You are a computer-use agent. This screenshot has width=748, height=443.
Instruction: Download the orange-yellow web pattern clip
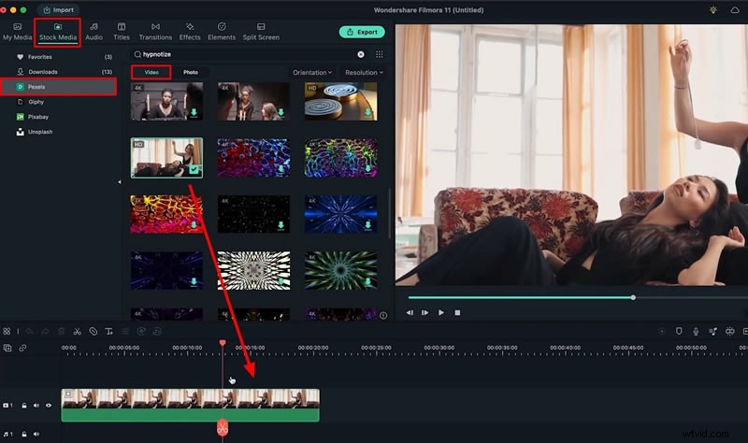coord(194,224)
